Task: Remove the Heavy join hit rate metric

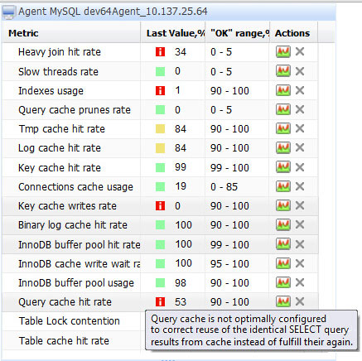Action: coord(300,51)
